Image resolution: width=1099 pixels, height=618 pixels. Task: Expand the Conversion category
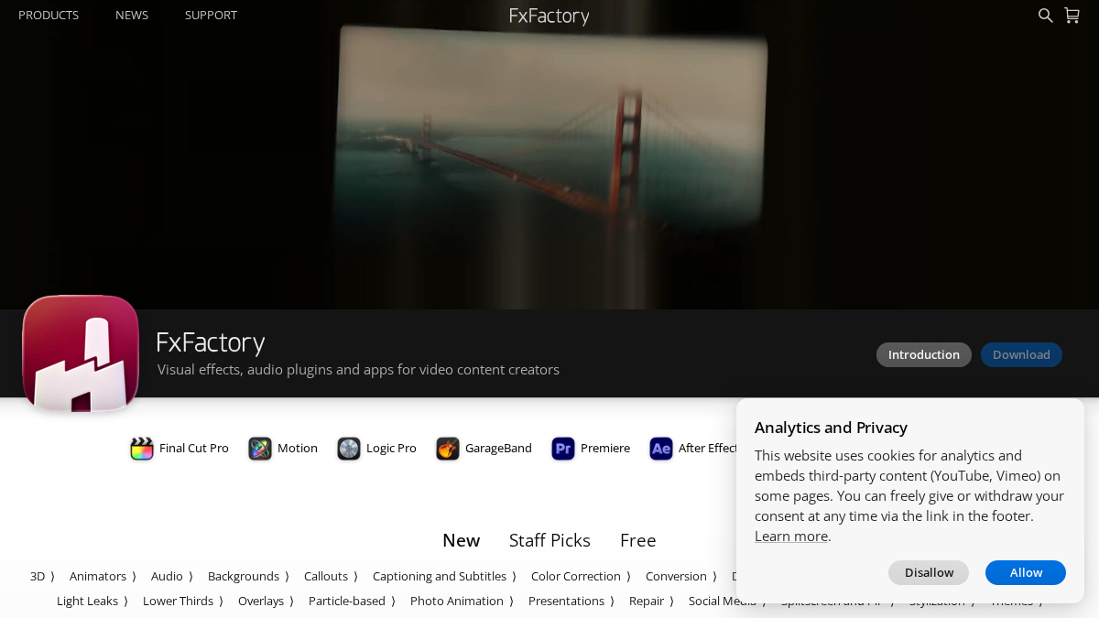[x=681, y=576]
